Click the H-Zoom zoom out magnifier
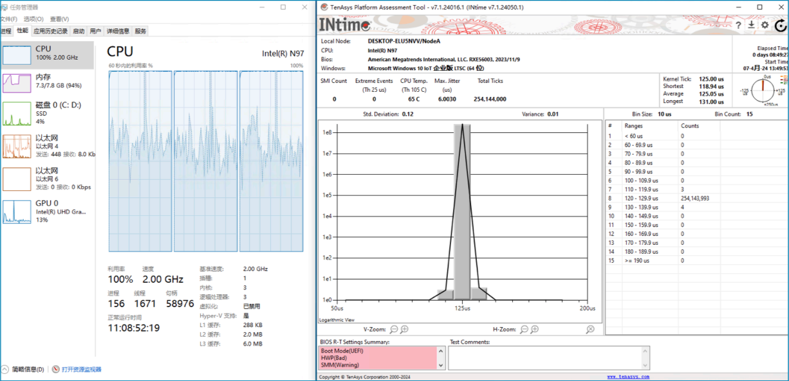Image resolution: width=789 pixels, height=381 pixels. coord(524,329)
